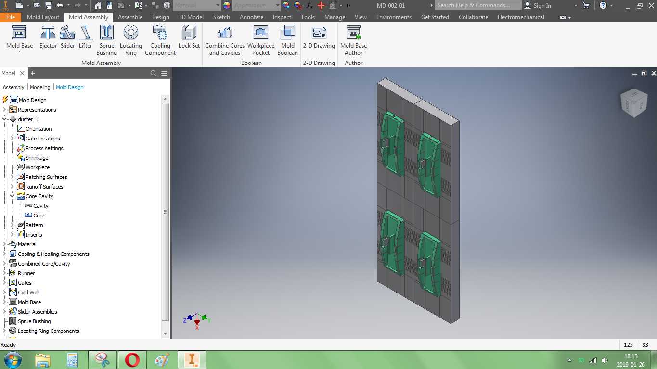Switch browser to Assembly view
Viewport: 657px width, 369px height.
(x=13, y=87)
